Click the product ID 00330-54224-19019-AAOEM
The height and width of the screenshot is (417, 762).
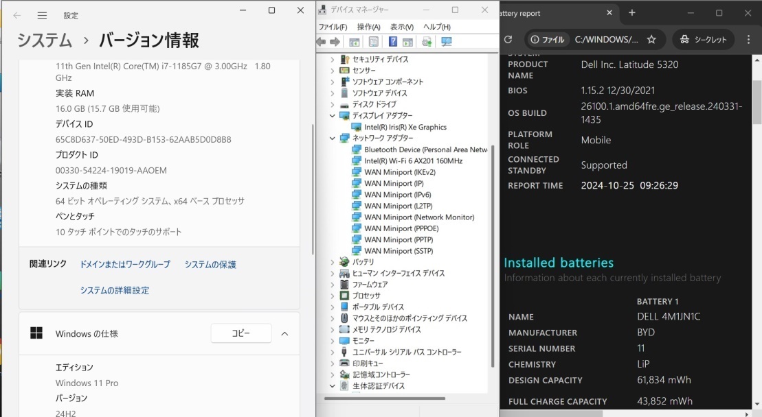111,171
